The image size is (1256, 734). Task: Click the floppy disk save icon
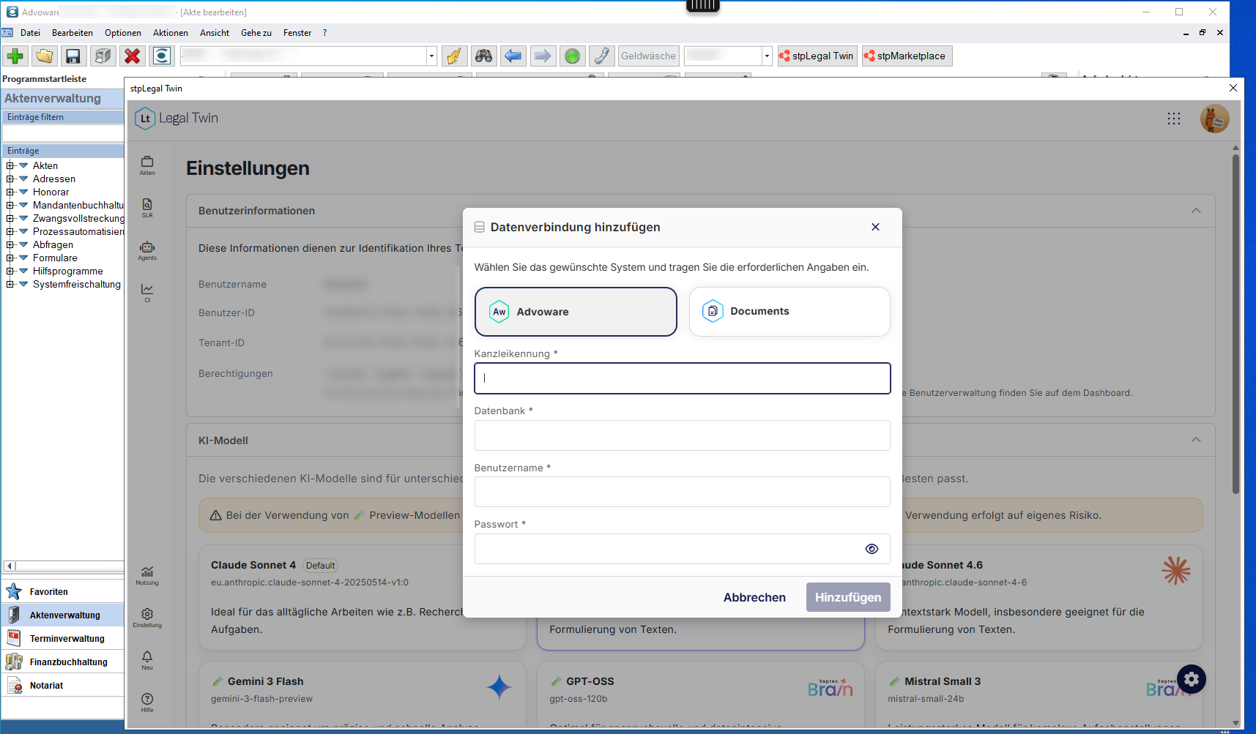pyautogui.click(x=73, y=56)
